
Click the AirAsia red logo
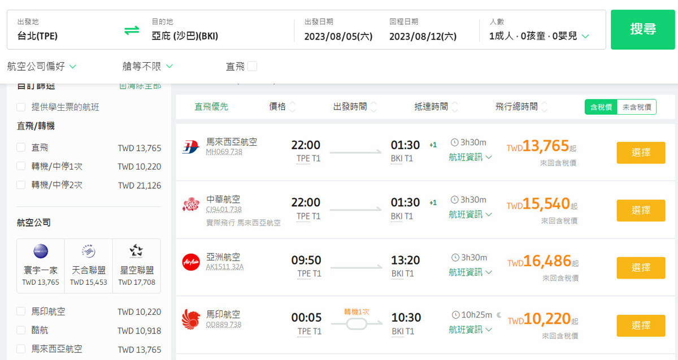click(x=190, y=262)
